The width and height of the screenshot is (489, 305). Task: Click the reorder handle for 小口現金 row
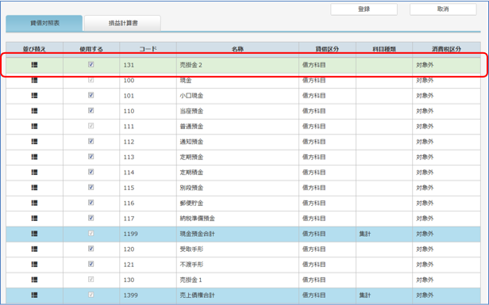point(34,96)
